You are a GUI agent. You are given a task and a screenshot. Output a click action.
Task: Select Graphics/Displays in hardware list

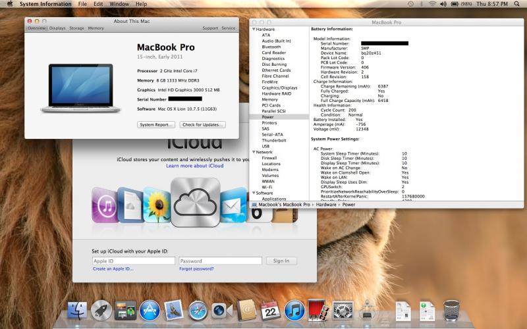(279, 88)
